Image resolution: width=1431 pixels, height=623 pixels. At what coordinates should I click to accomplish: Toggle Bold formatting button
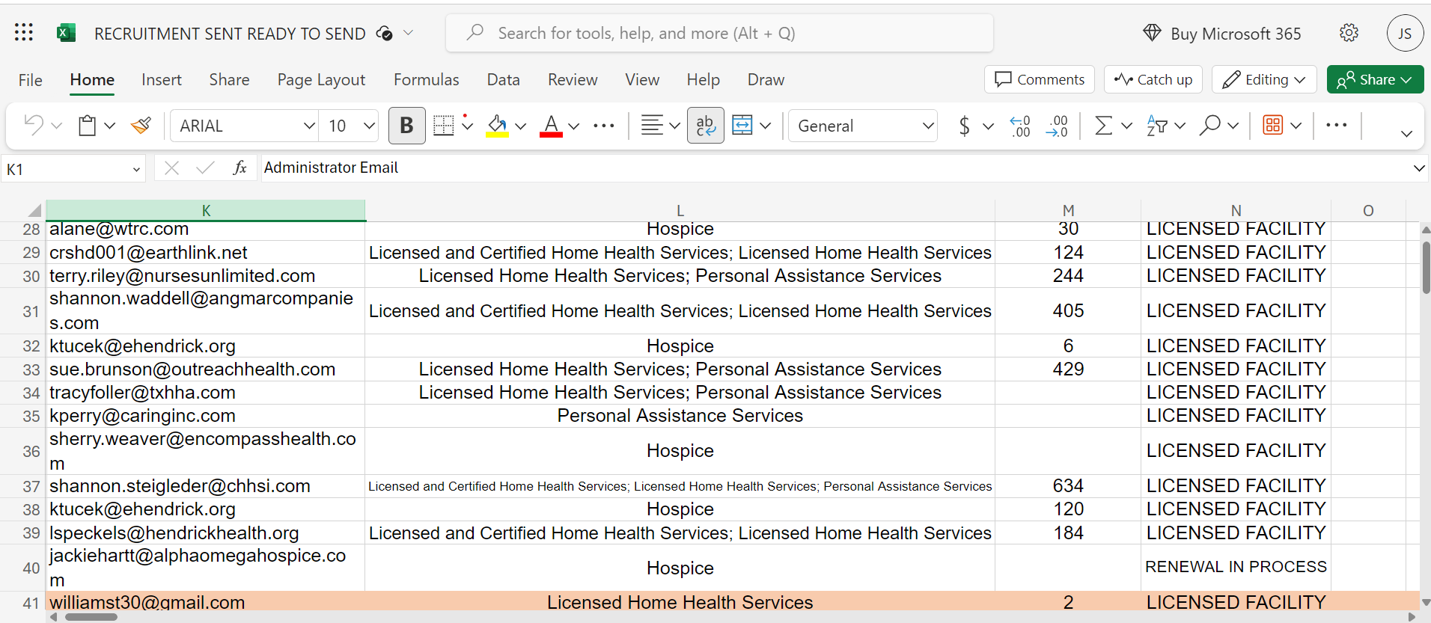point(406,126)
